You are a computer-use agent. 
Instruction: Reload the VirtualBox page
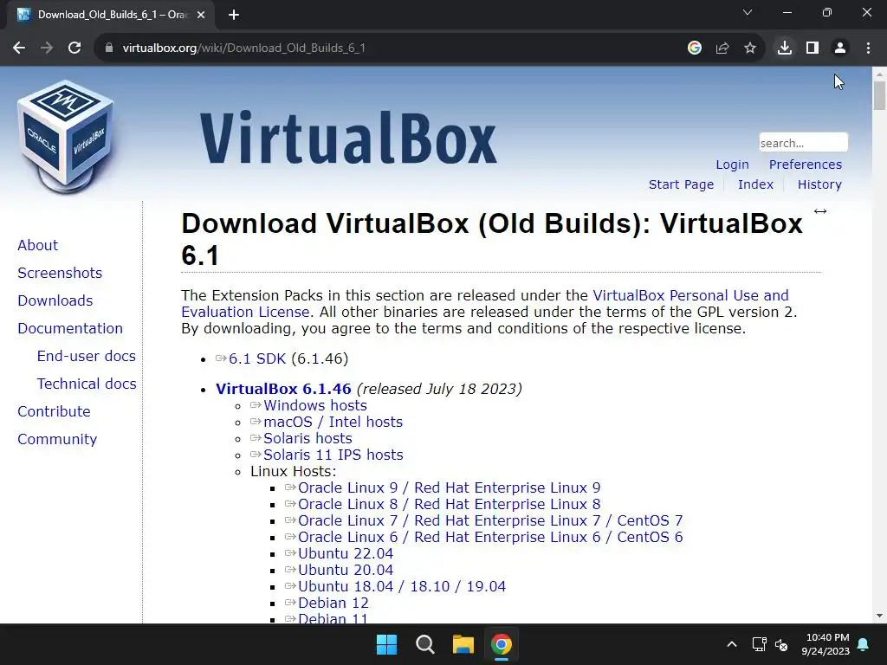(x=74, y=48)
